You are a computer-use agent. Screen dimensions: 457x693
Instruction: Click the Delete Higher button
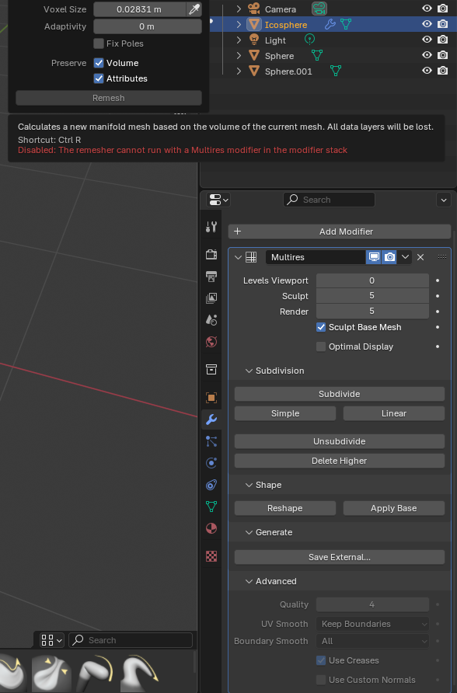click(340, 461)
